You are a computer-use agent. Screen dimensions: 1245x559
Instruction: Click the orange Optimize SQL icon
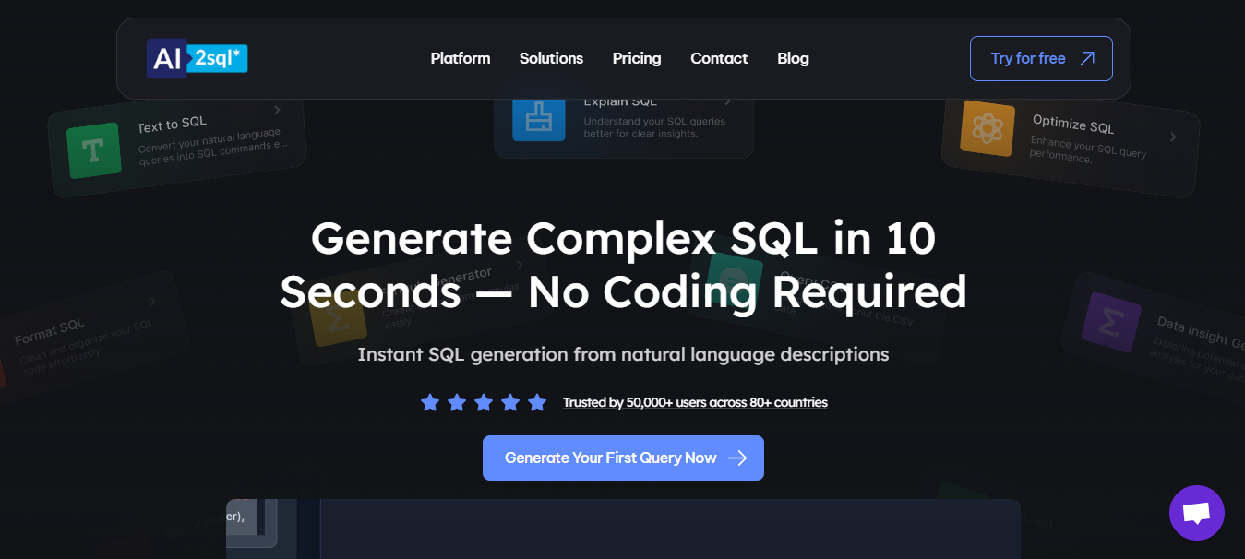[x=987, y=127]
